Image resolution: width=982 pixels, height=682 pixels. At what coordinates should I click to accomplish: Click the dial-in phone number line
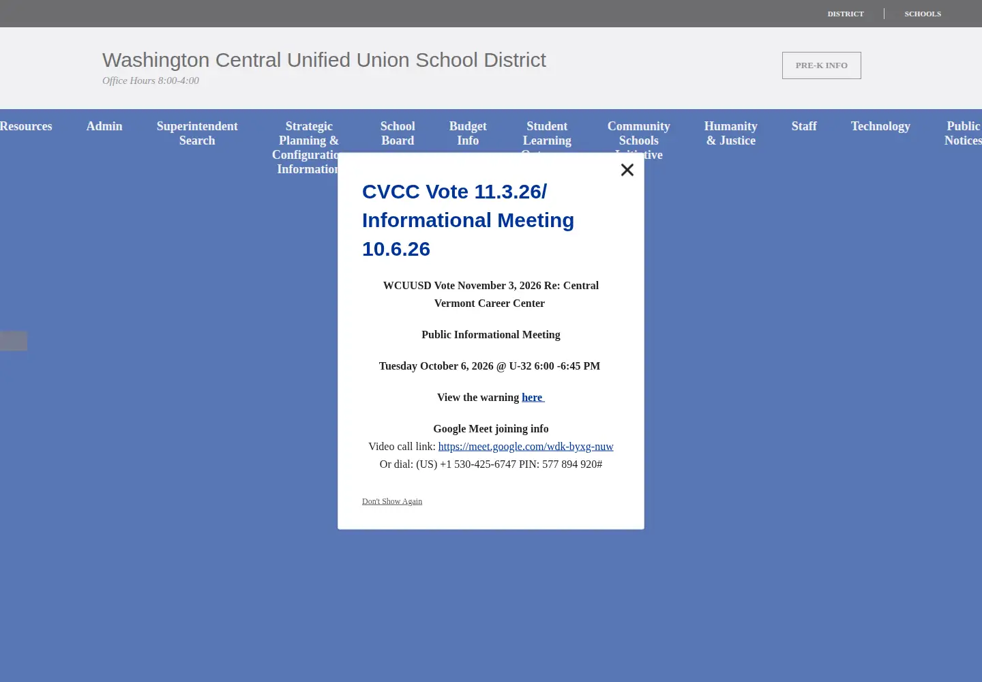pos(491,464)
